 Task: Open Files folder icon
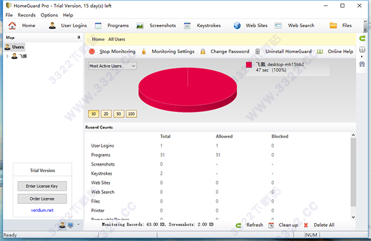333,25
